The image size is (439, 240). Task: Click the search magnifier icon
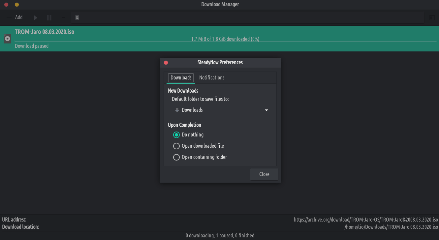(x=77, y=18)
